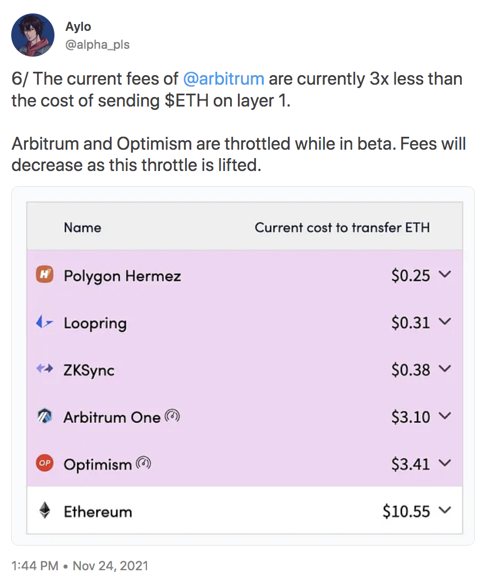
Task: Click the ZKSync arrows logo icon
Action: pos(44,369)
